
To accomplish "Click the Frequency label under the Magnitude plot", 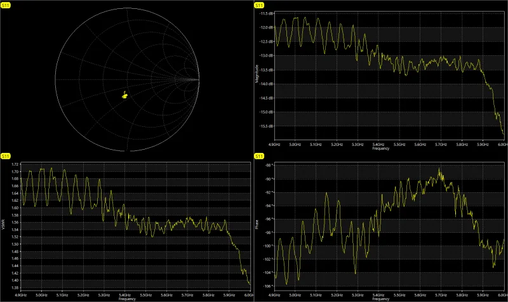I will tap(380, 148).
